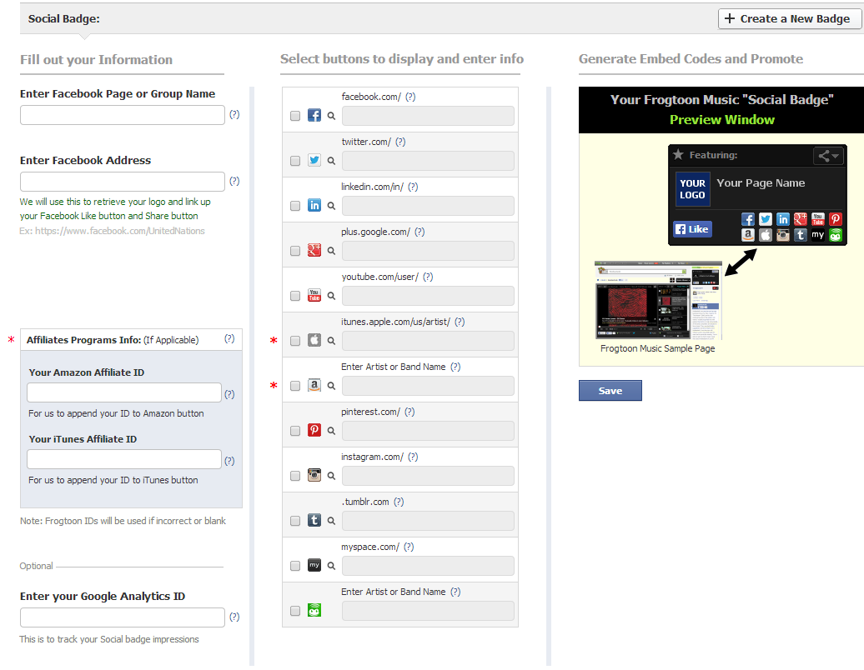Click the Pinterest icon in button list

pyautogui.click(x=314, y=431)
